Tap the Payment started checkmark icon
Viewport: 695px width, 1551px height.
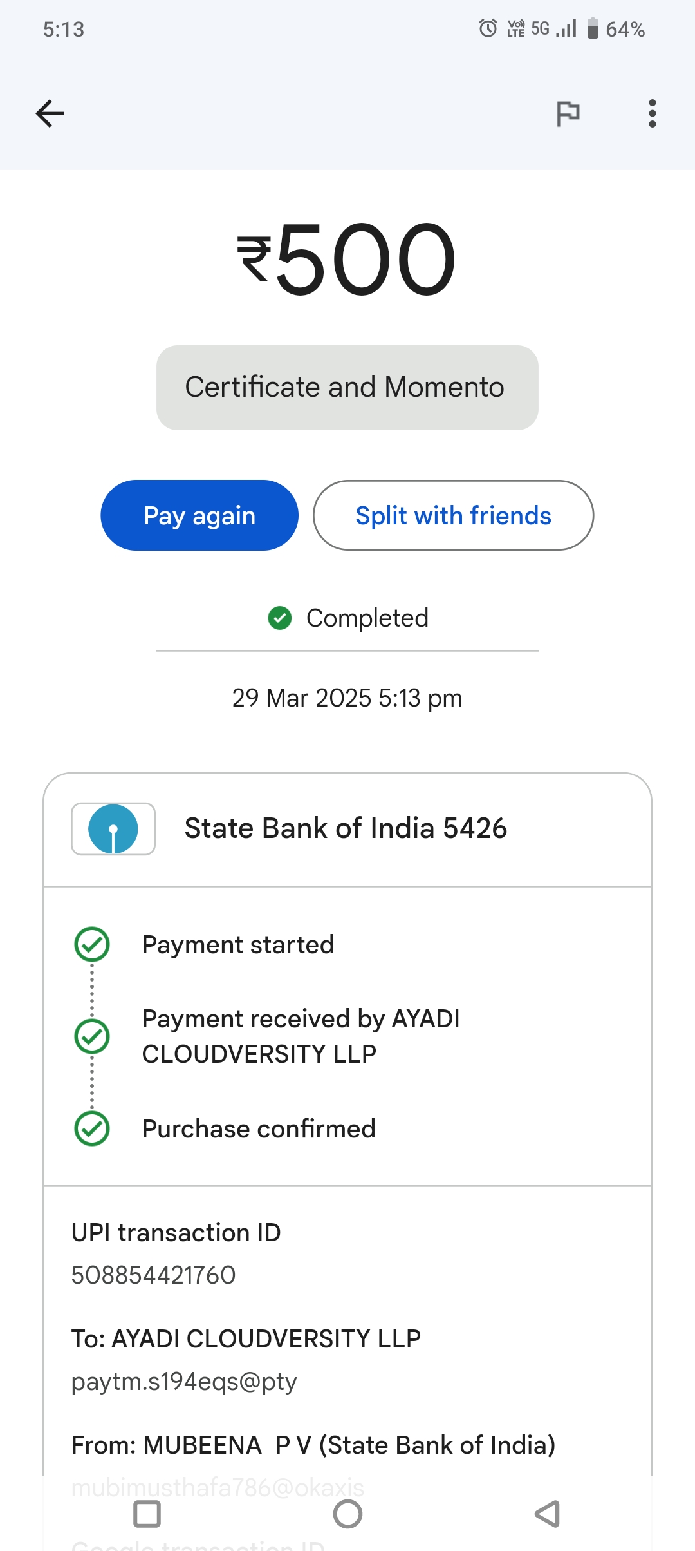92,944
